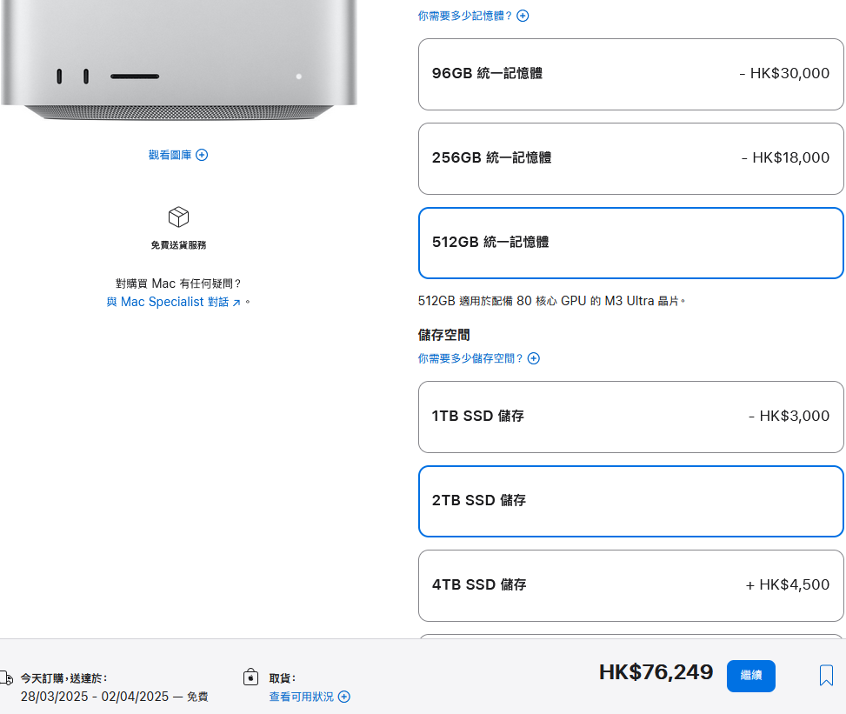Open the 查看可用狀況 availability link
The height and width of the screenshot is (714, 846).
coord(310,697)
